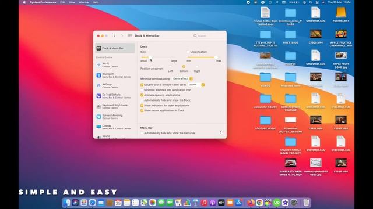Enable Minimise windows into application icon
Image resolution: width=373 pixels, height=209 pixels.
(142, 90)
